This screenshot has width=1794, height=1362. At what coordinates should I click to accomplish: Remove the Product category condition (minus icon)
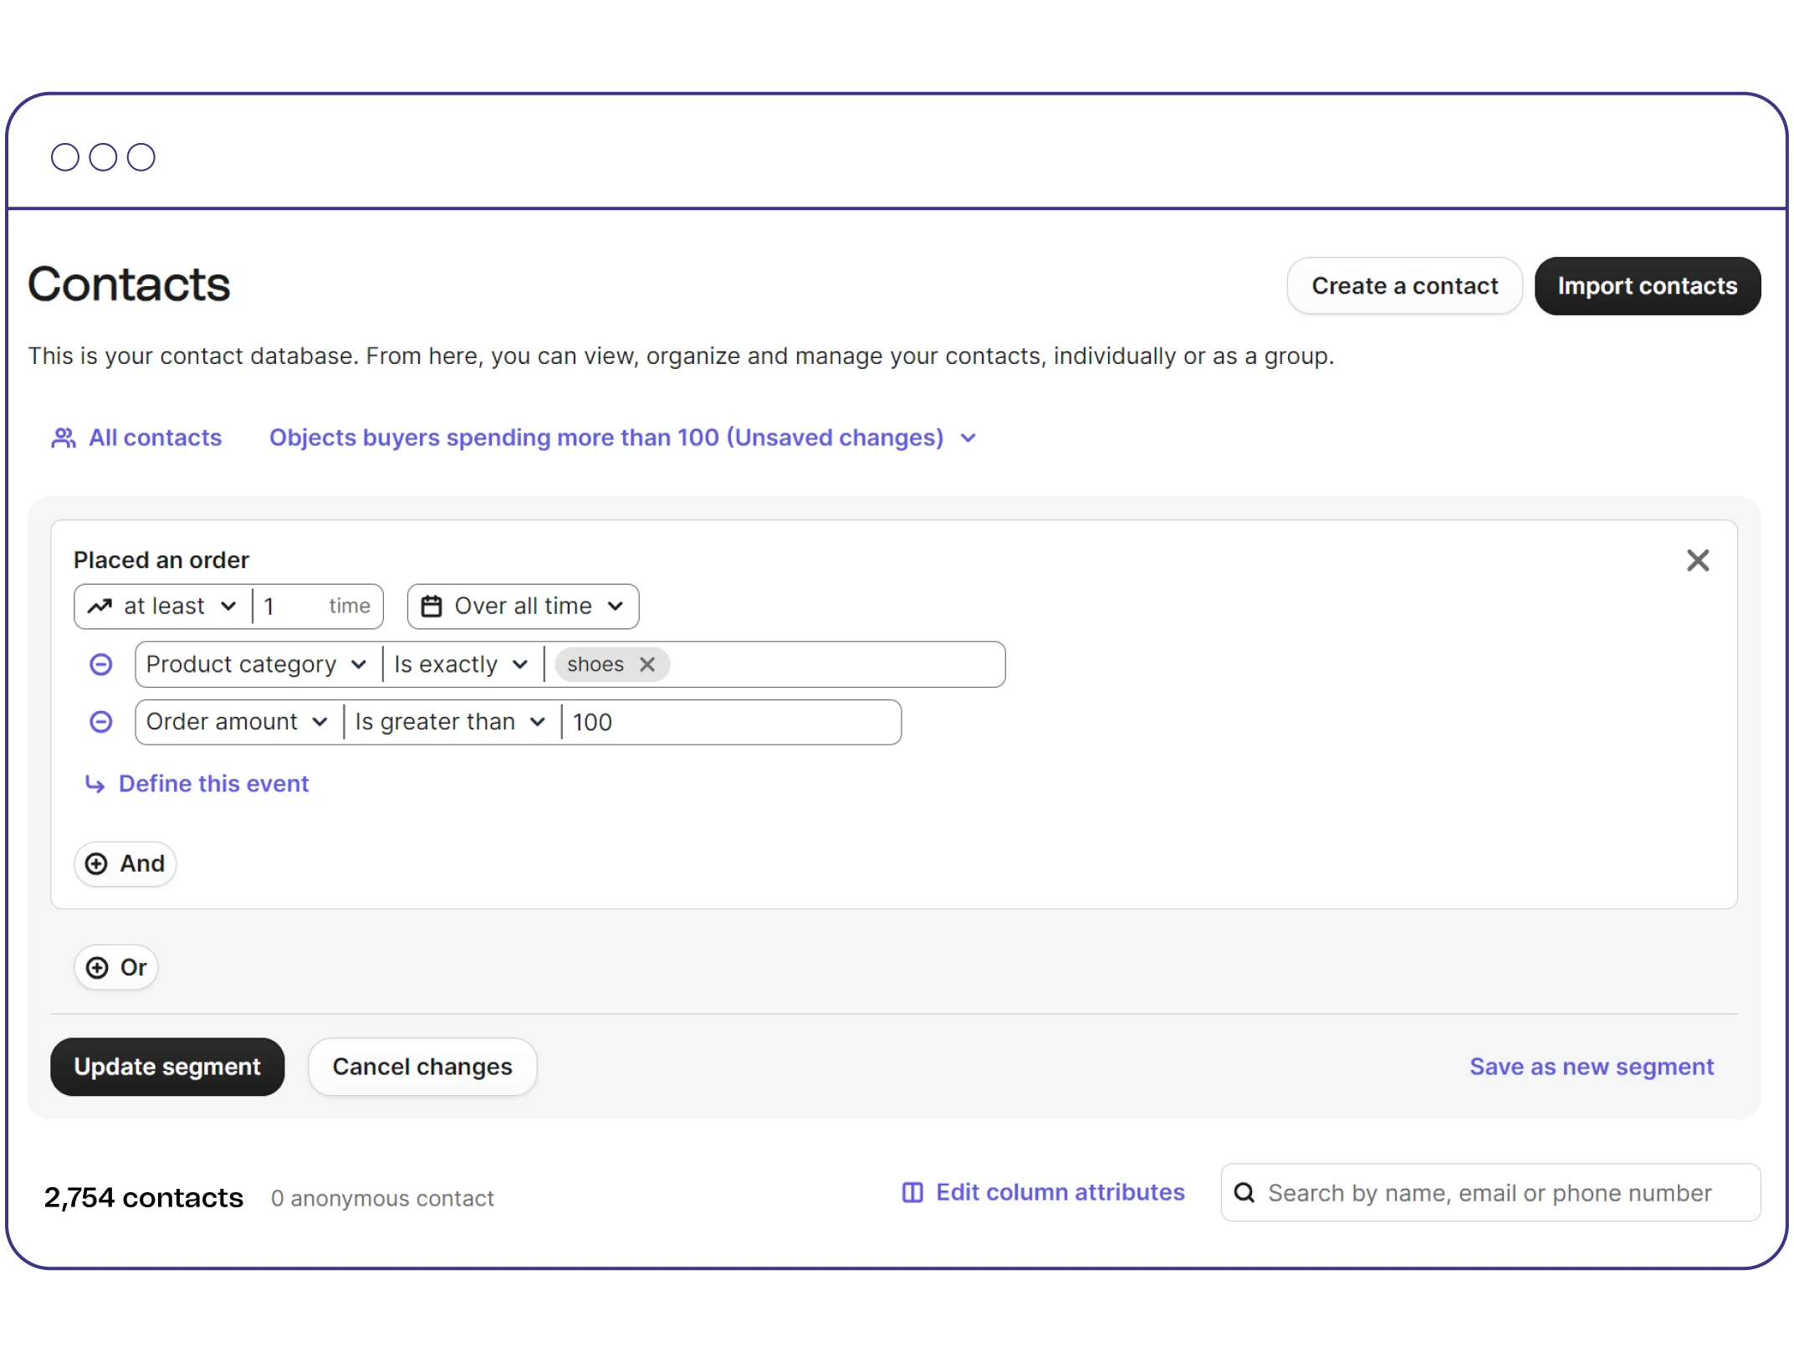[100, 664]
